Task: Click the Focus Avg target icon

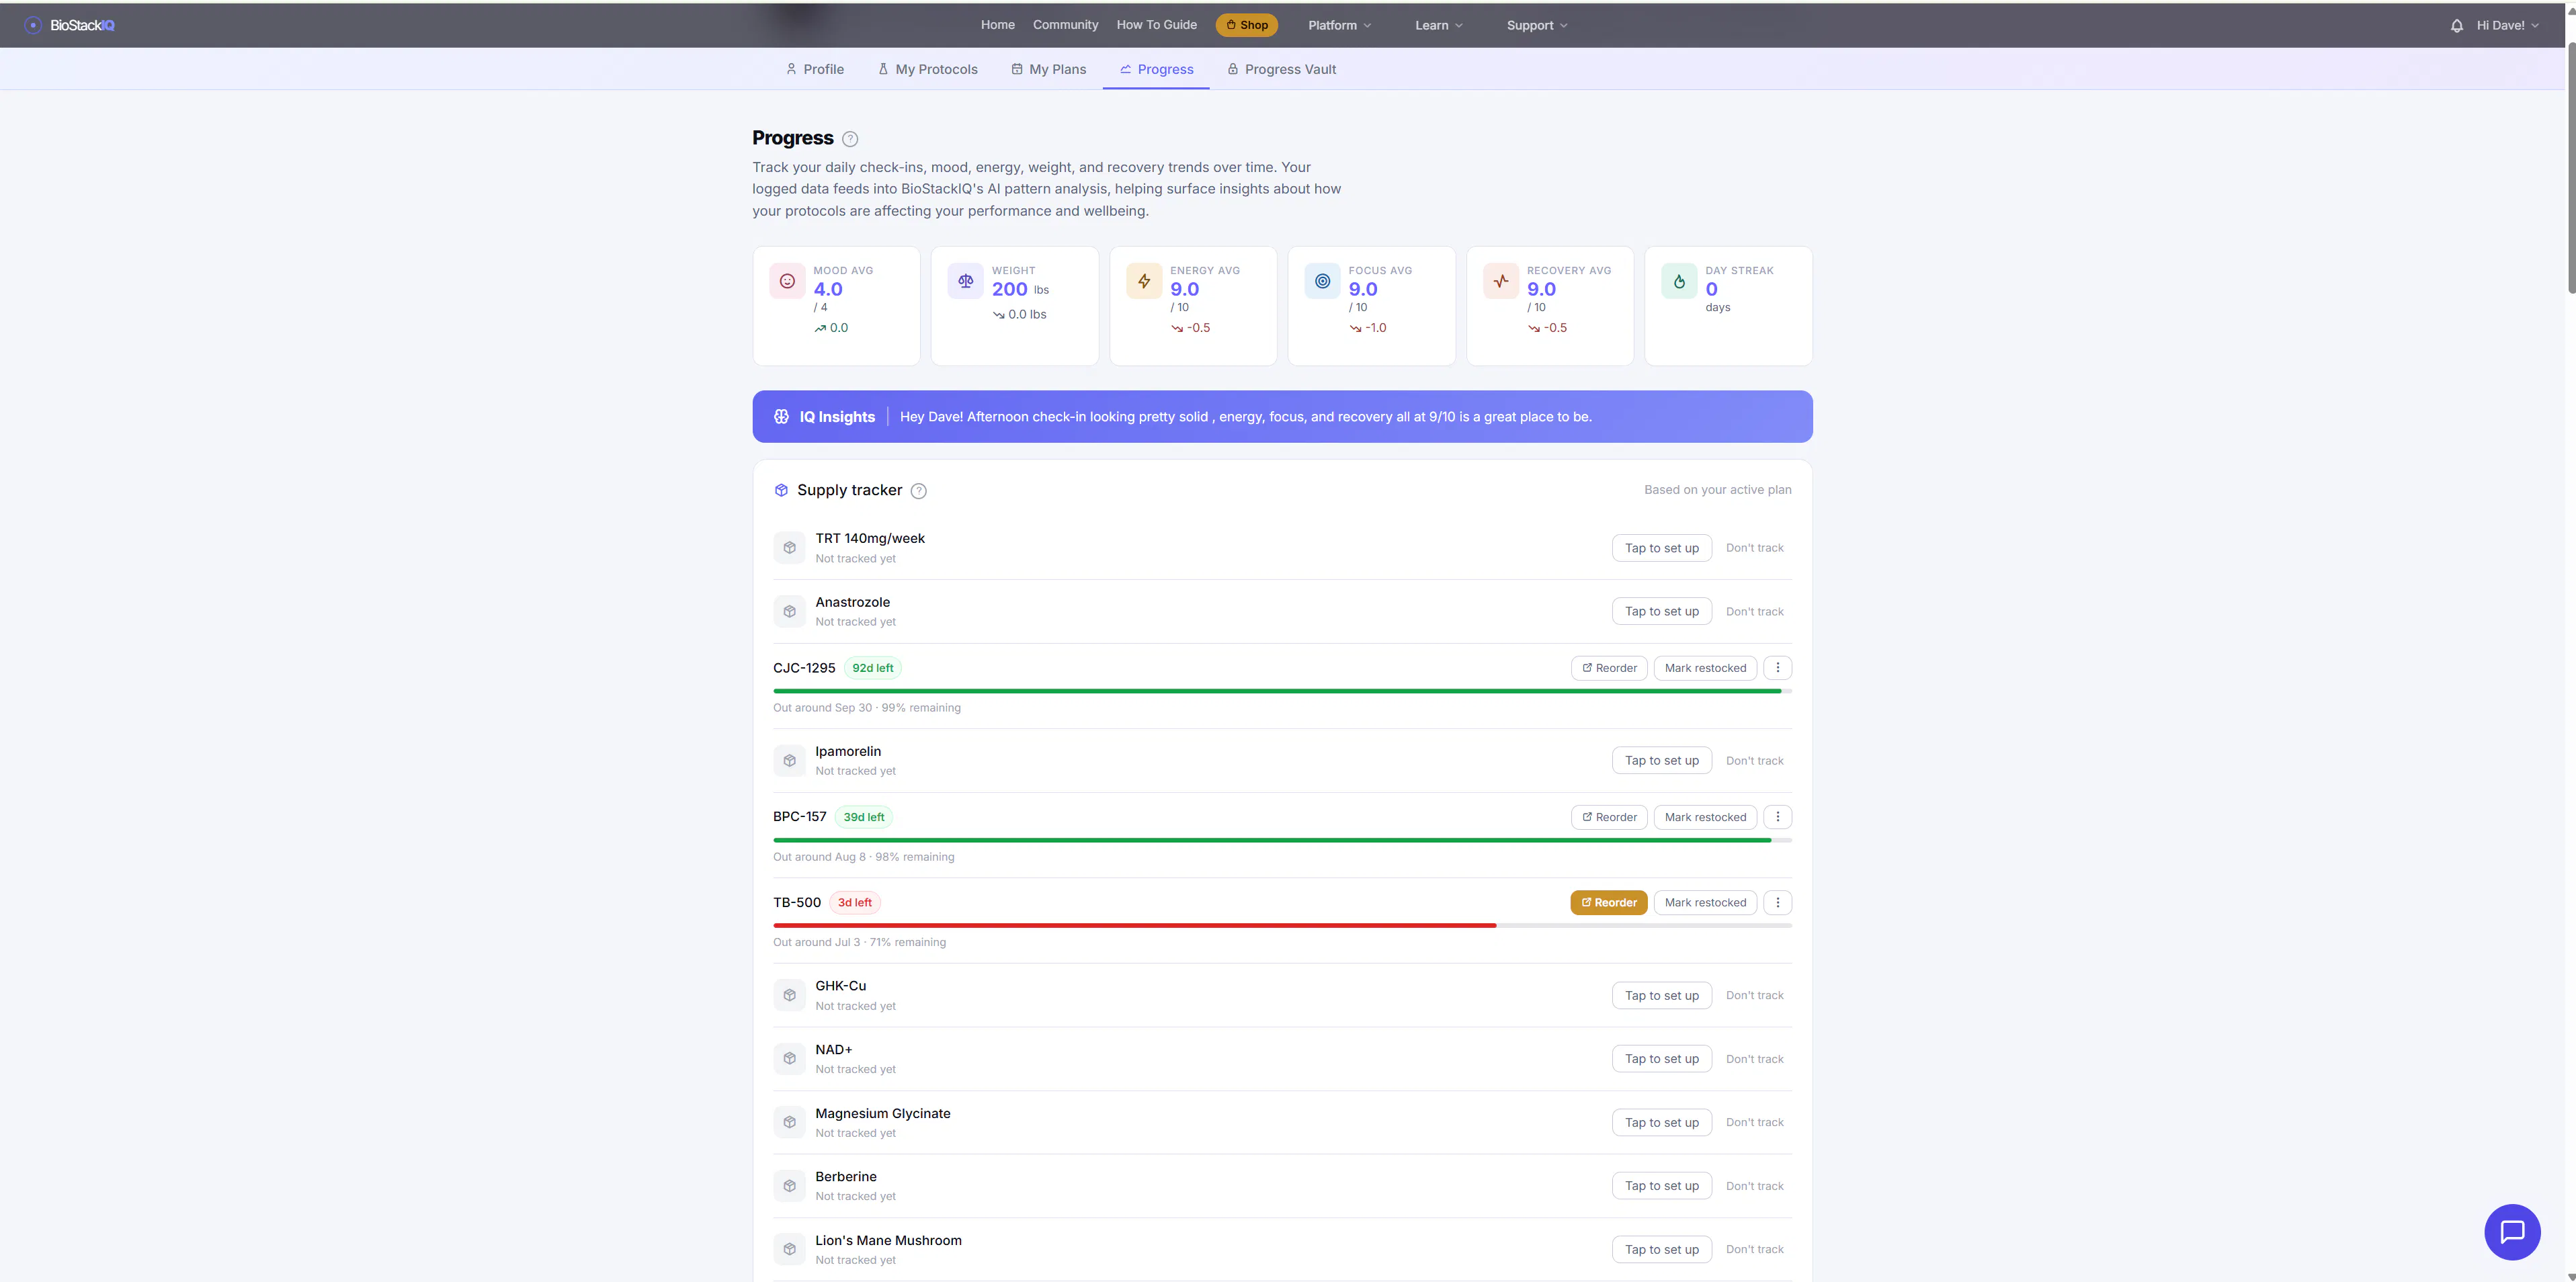Action: [1322, 281]
